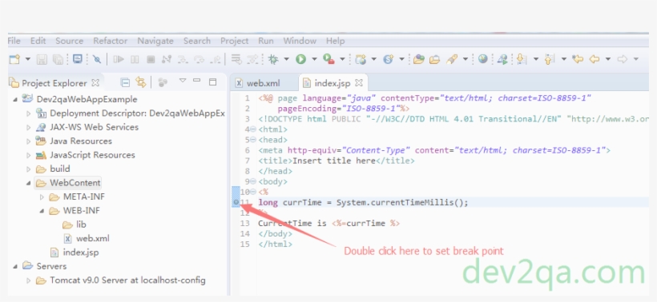Open the Run dropdown arrow
The width and height of the screenshot is (657, 302).
[x=314, y=59]
